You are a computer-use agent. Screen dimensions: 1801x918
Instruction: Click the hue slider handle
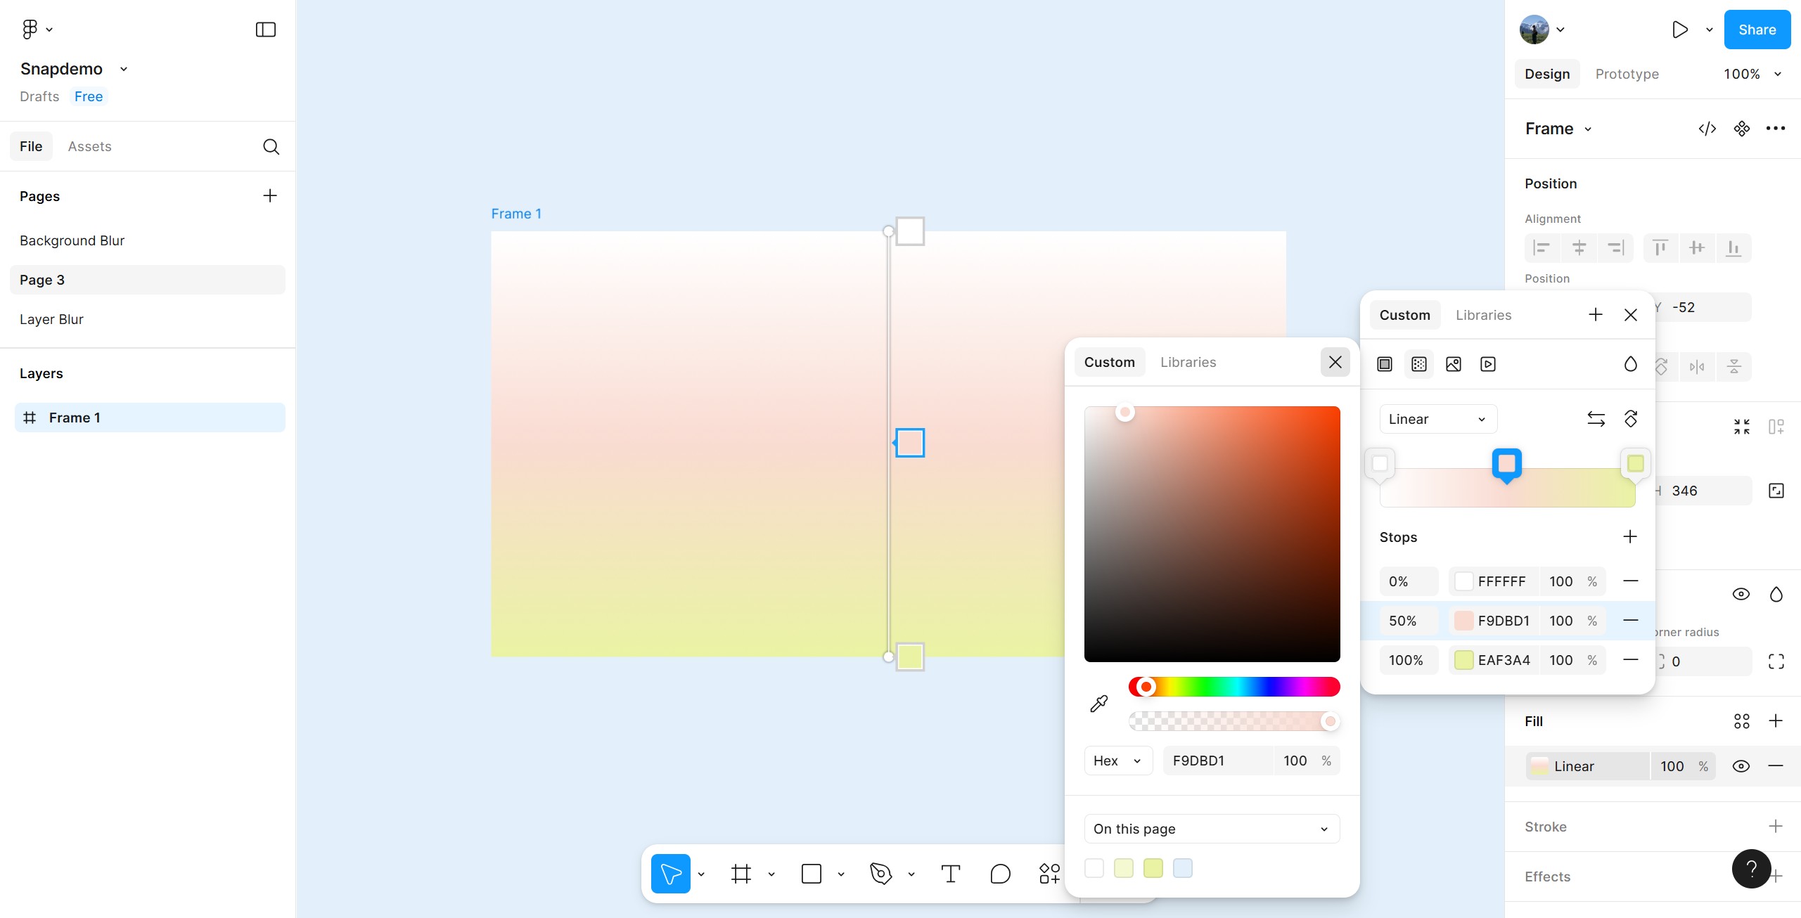click(1146, 687)
